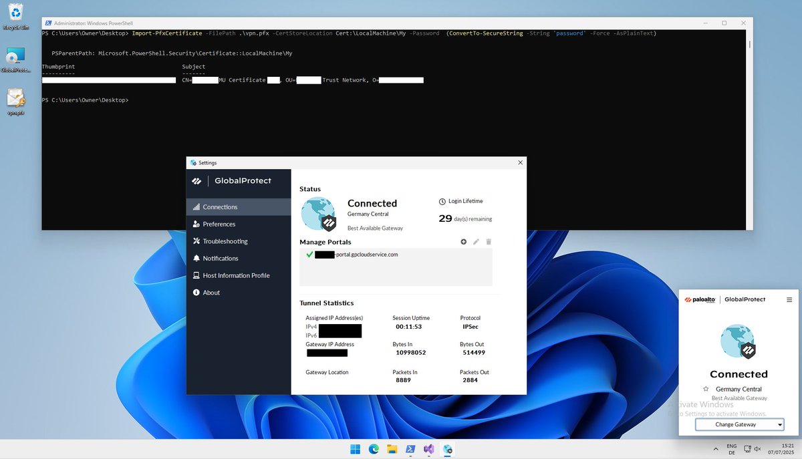Screen dimensions: 802x459
Task: Click the GlobalProtect logo in settings sidebar
Action: (231, 180)
